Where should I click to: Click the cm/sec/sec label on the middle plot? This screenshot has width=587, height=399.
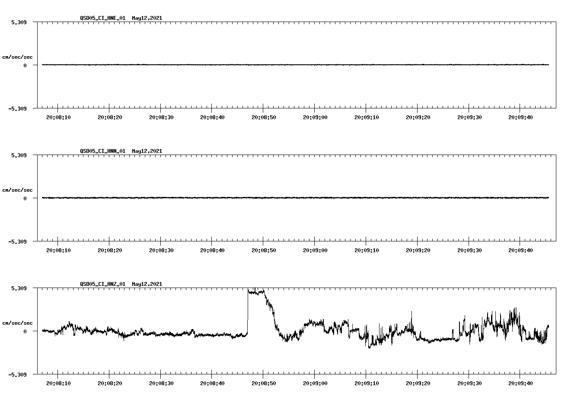[x=17, y=190]
